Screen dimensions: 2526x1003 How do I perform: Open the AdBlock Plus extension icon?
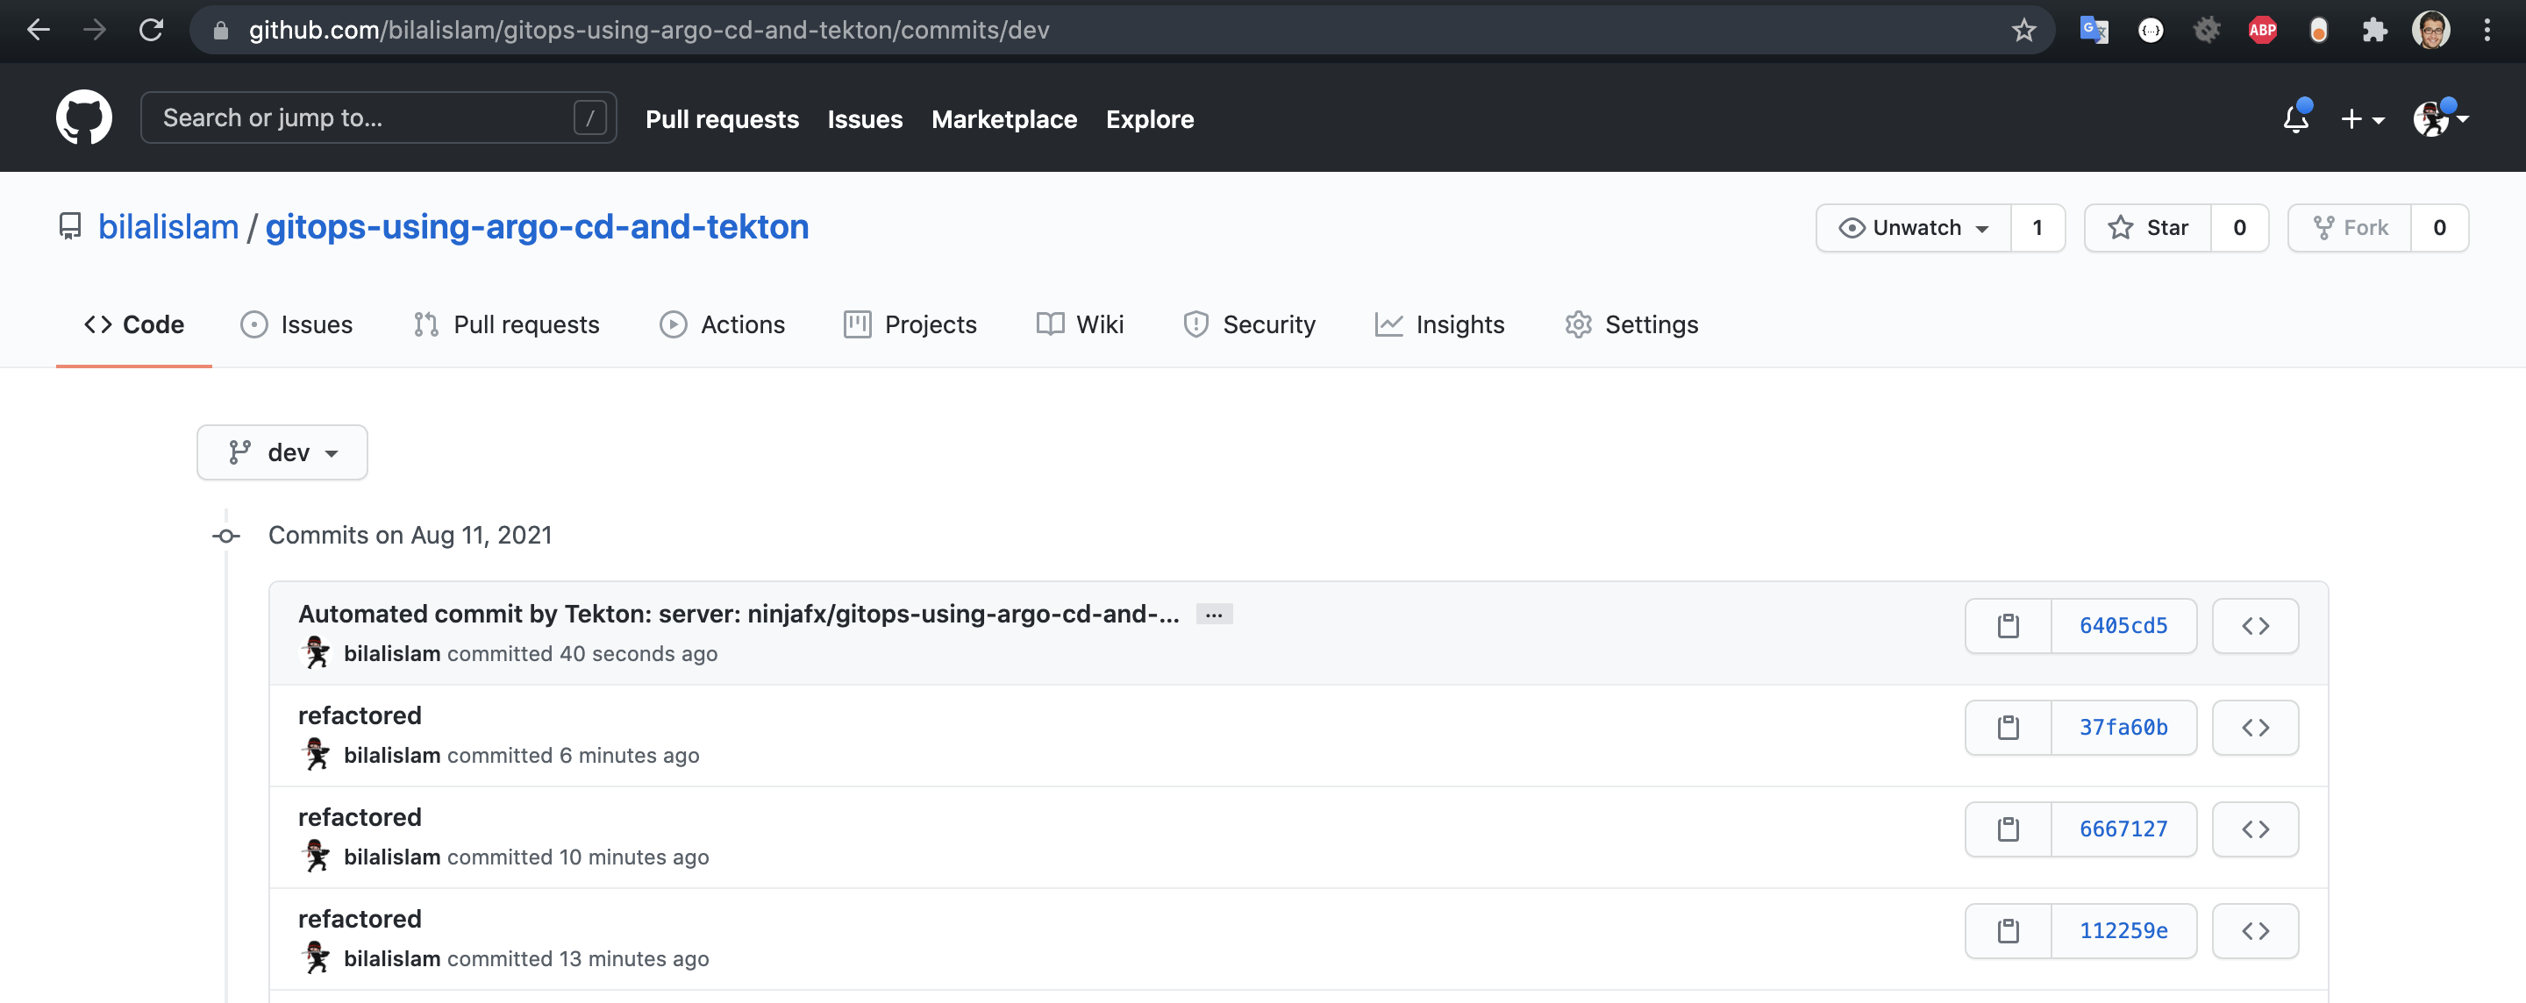2262,31
